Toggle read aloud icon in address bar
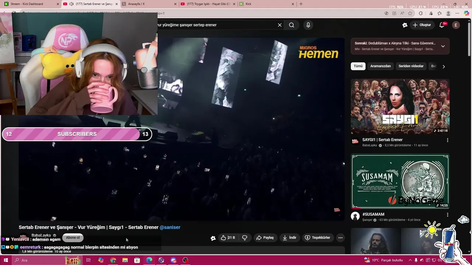This screenshot has width=472, height=265. [x=402, y=13]
